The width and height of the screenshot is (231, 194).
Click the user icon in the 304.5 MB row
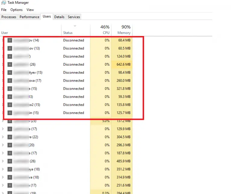pos(10,137)
